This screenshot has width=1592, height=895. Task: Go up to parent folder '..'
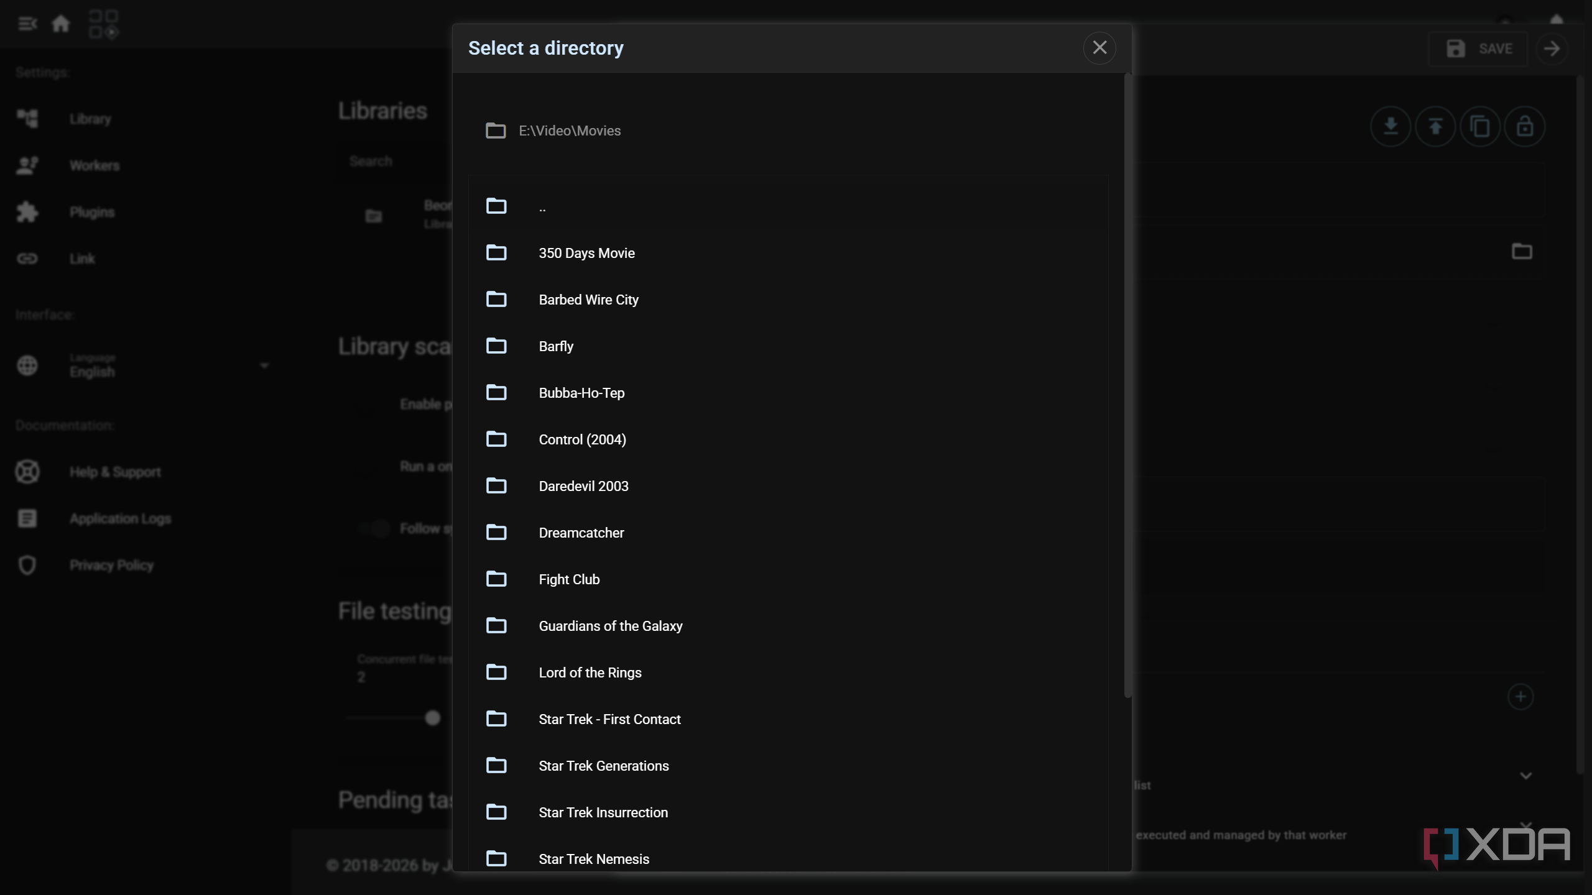pyautogui.click(x=788, y=206)
